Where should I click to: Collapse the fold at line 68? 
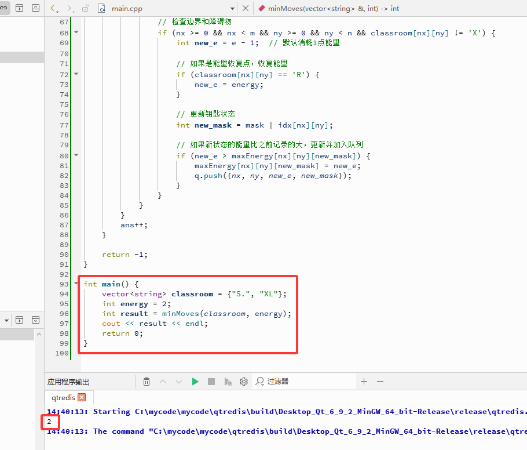click(76, 32)
